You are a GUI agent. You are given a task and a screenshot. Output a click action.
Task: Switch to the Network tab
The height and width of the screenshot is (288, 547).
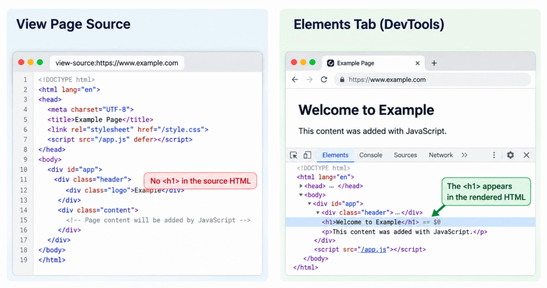click(x=441, y=155)
